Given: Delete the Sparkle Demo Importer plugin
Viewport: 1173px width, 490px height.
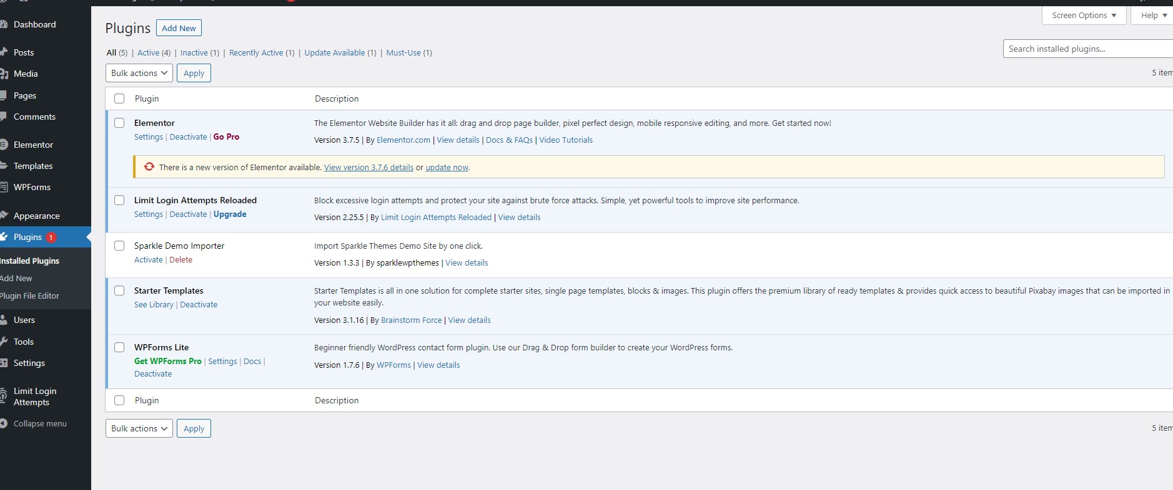Looking at the screenshot, I should coord(181,260).
